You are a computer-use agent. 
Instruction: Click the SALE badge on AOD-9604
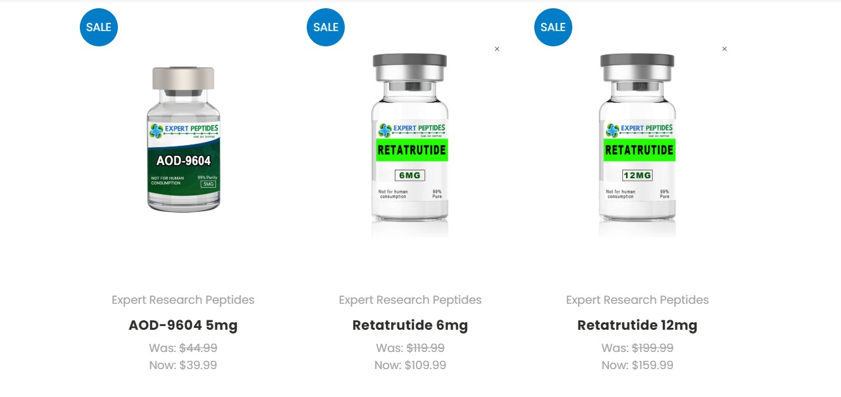99,27
